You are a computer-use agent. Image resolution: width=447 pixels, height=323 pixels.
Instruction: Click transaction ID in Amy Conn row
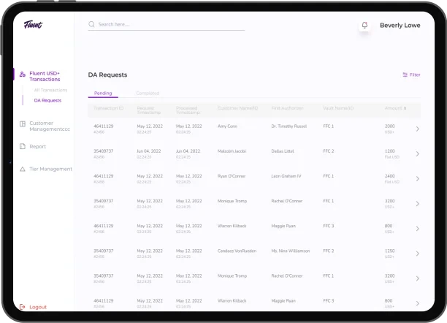(104, 126)
